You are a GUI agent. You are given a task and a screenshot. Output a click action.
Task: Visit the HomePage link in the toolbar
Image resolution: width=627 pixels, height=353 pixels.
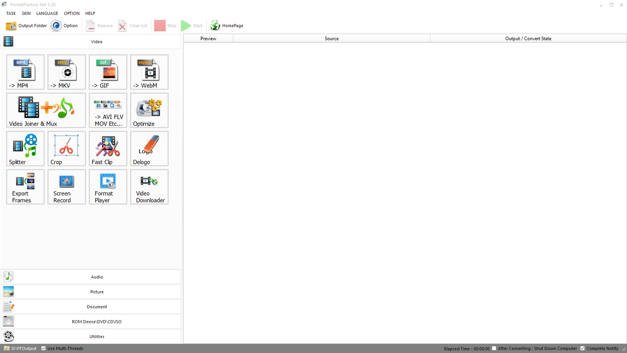point(227,26)
